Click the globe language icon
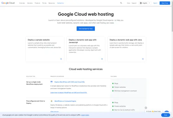The image size is (173, 118). coord(141,3)
